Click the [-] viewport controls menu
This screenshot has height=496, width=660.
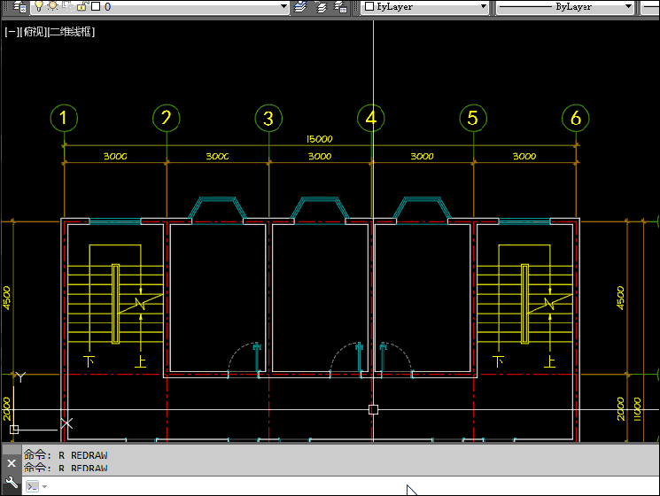pos(12,32)
